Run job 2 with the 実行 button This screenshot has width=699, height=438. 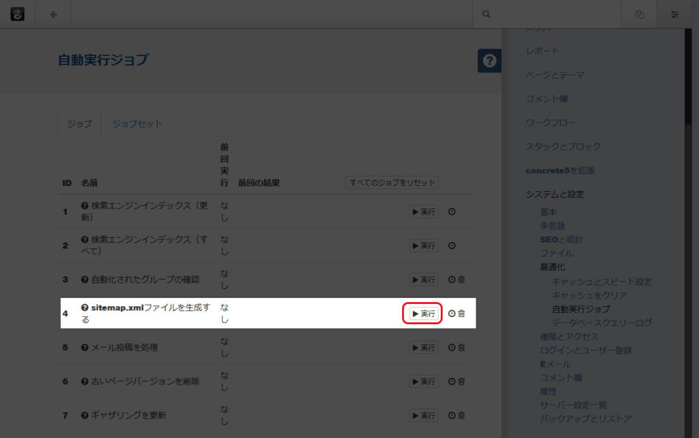pyautogui.click(x=423, y=246)
